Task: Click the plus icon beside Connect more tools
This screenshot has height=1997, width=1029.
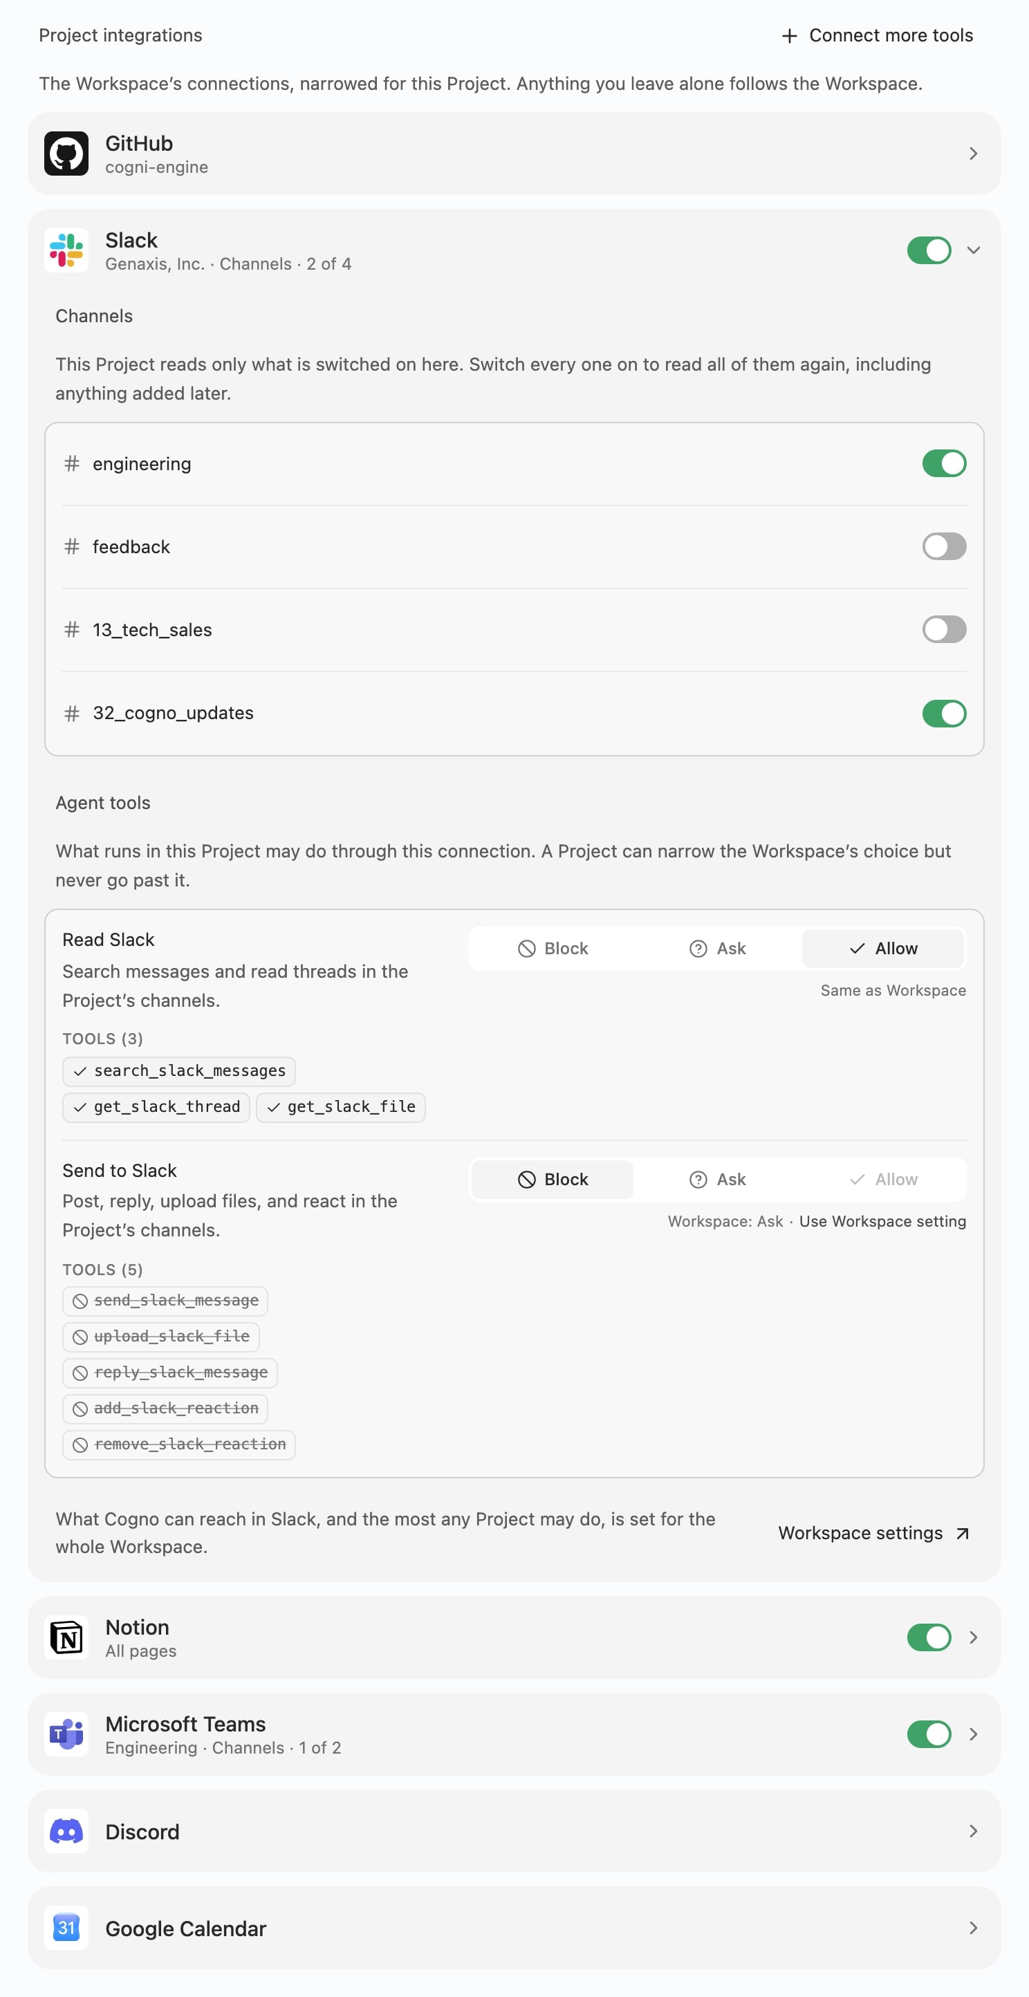Action: 790,36
